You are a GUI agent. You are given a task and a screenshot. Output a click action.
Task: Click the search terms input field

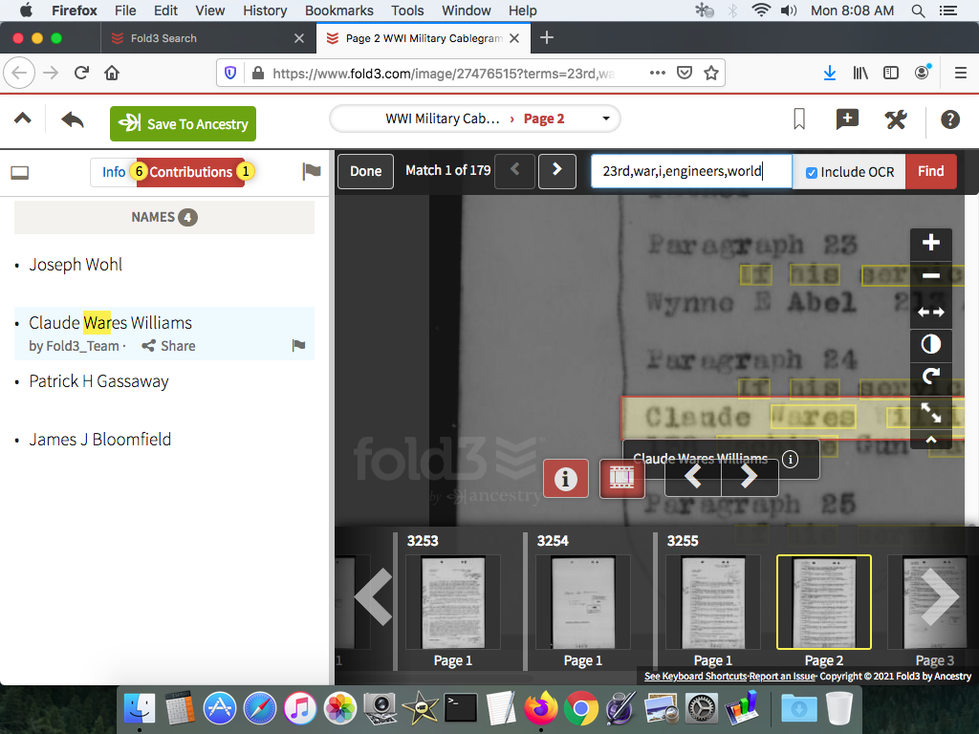click(690, 172)
